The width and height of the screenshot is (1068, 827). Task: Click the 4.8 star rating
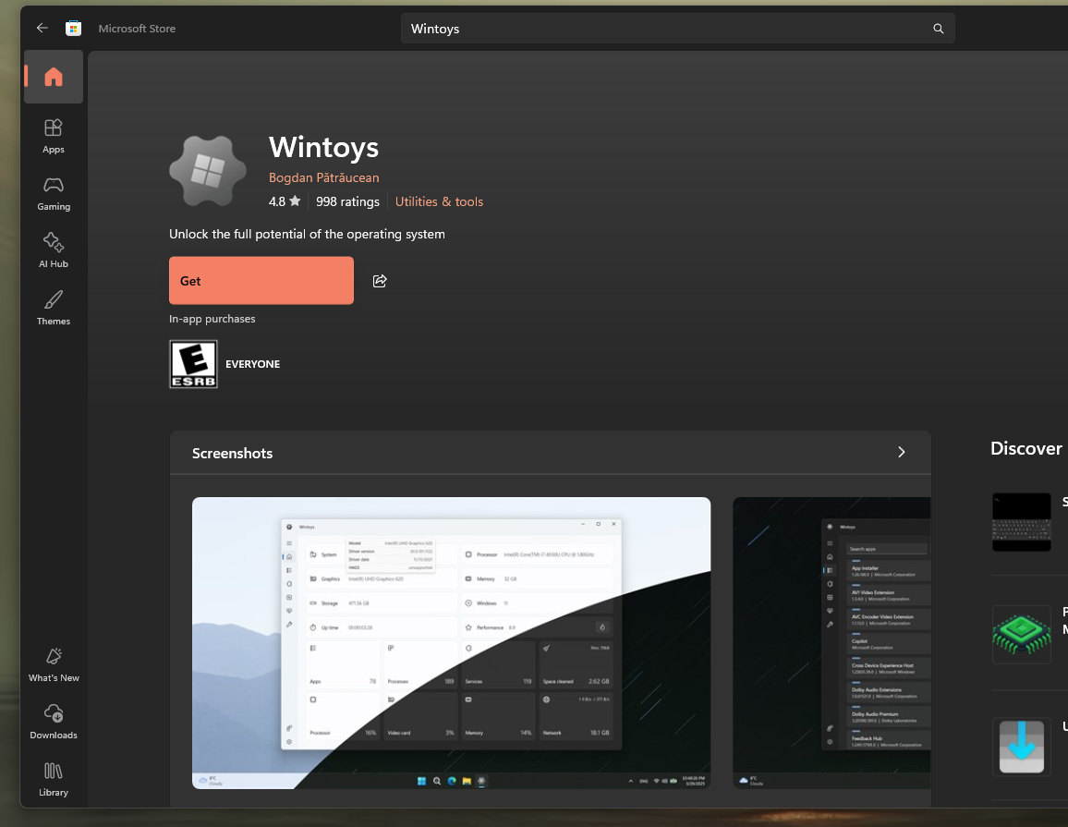(x=284, y=201)
